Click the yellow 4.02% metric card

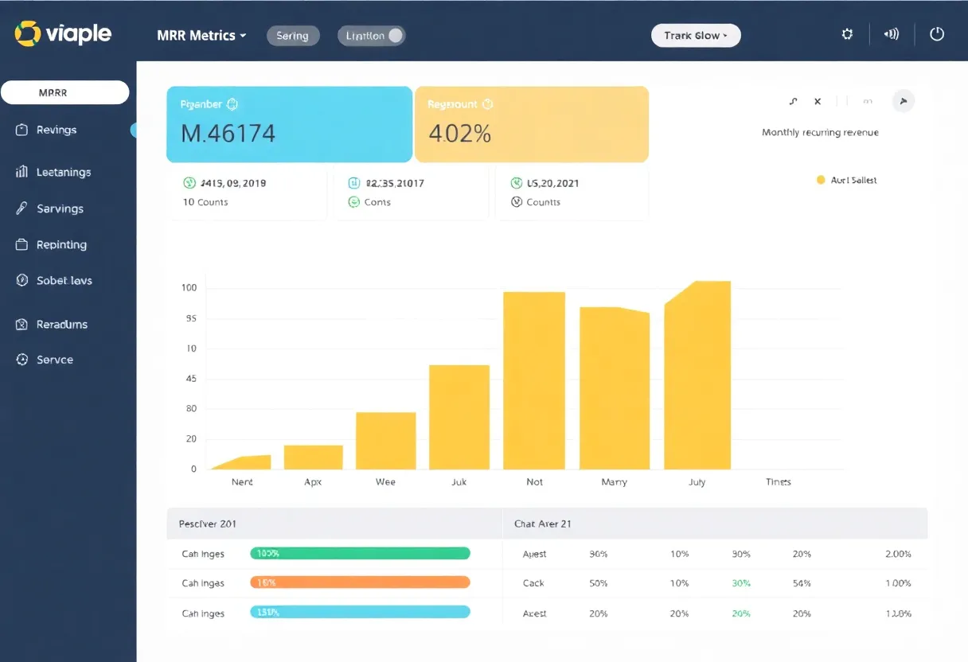(532, 124)
